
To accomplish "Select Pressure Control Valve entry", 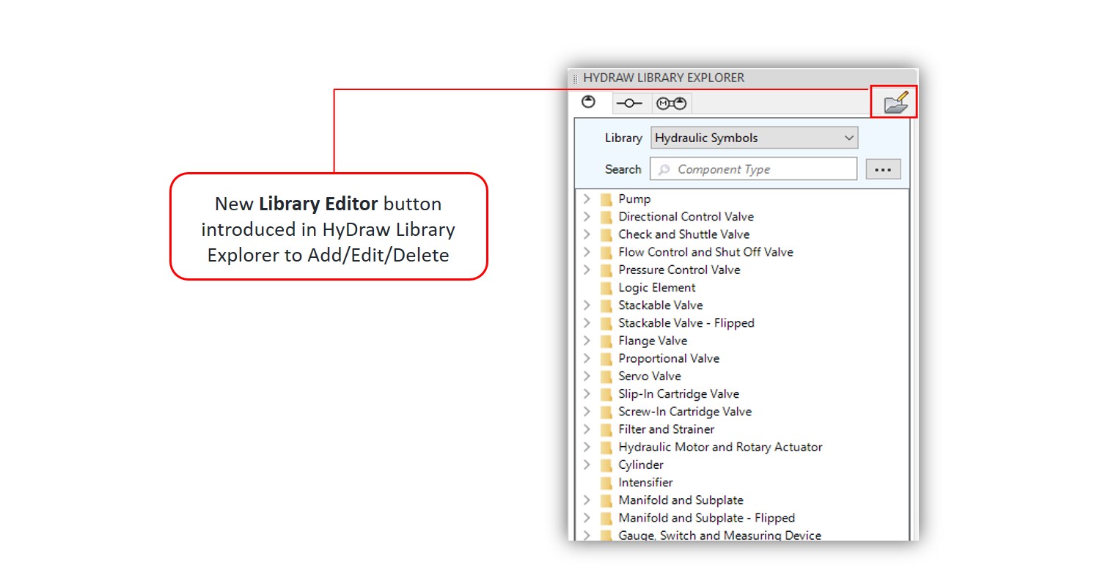I will point(679,270).
